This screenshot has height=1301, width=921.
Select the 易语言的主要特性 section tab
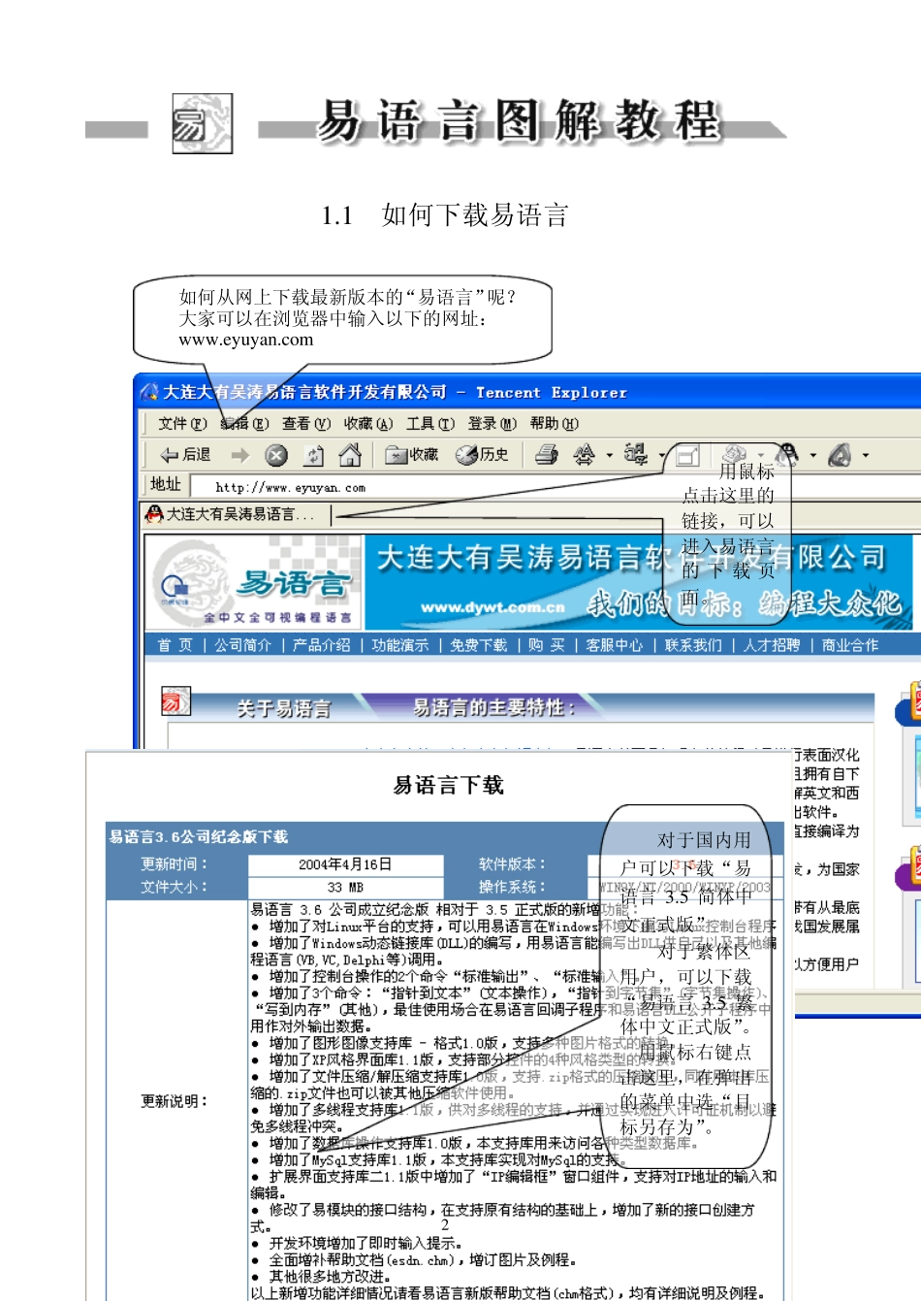(x=493, y=708)
